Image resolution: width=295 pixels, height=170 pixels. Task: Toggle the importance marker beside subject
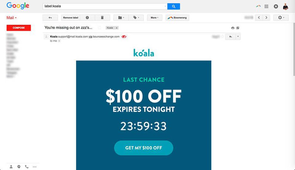click(x=99, y=28)
